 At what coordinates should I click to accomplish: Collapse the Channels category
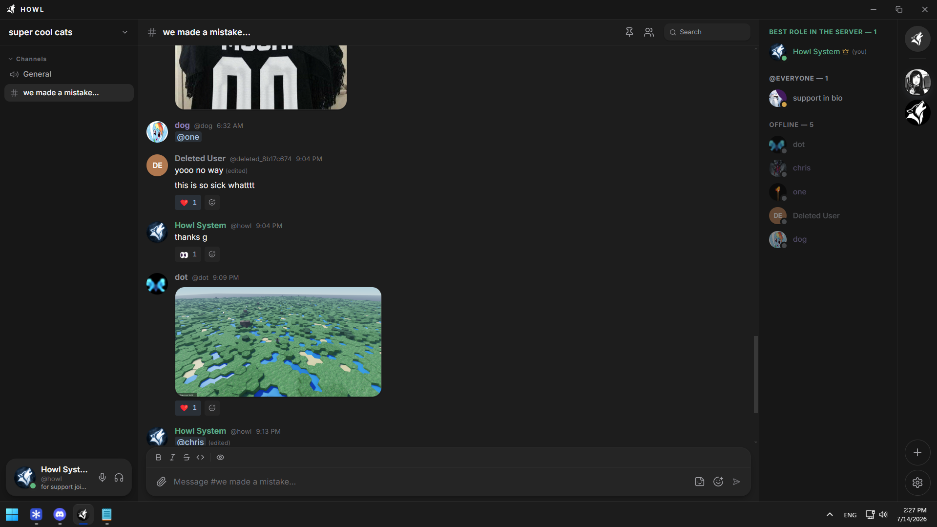point(28,59)
